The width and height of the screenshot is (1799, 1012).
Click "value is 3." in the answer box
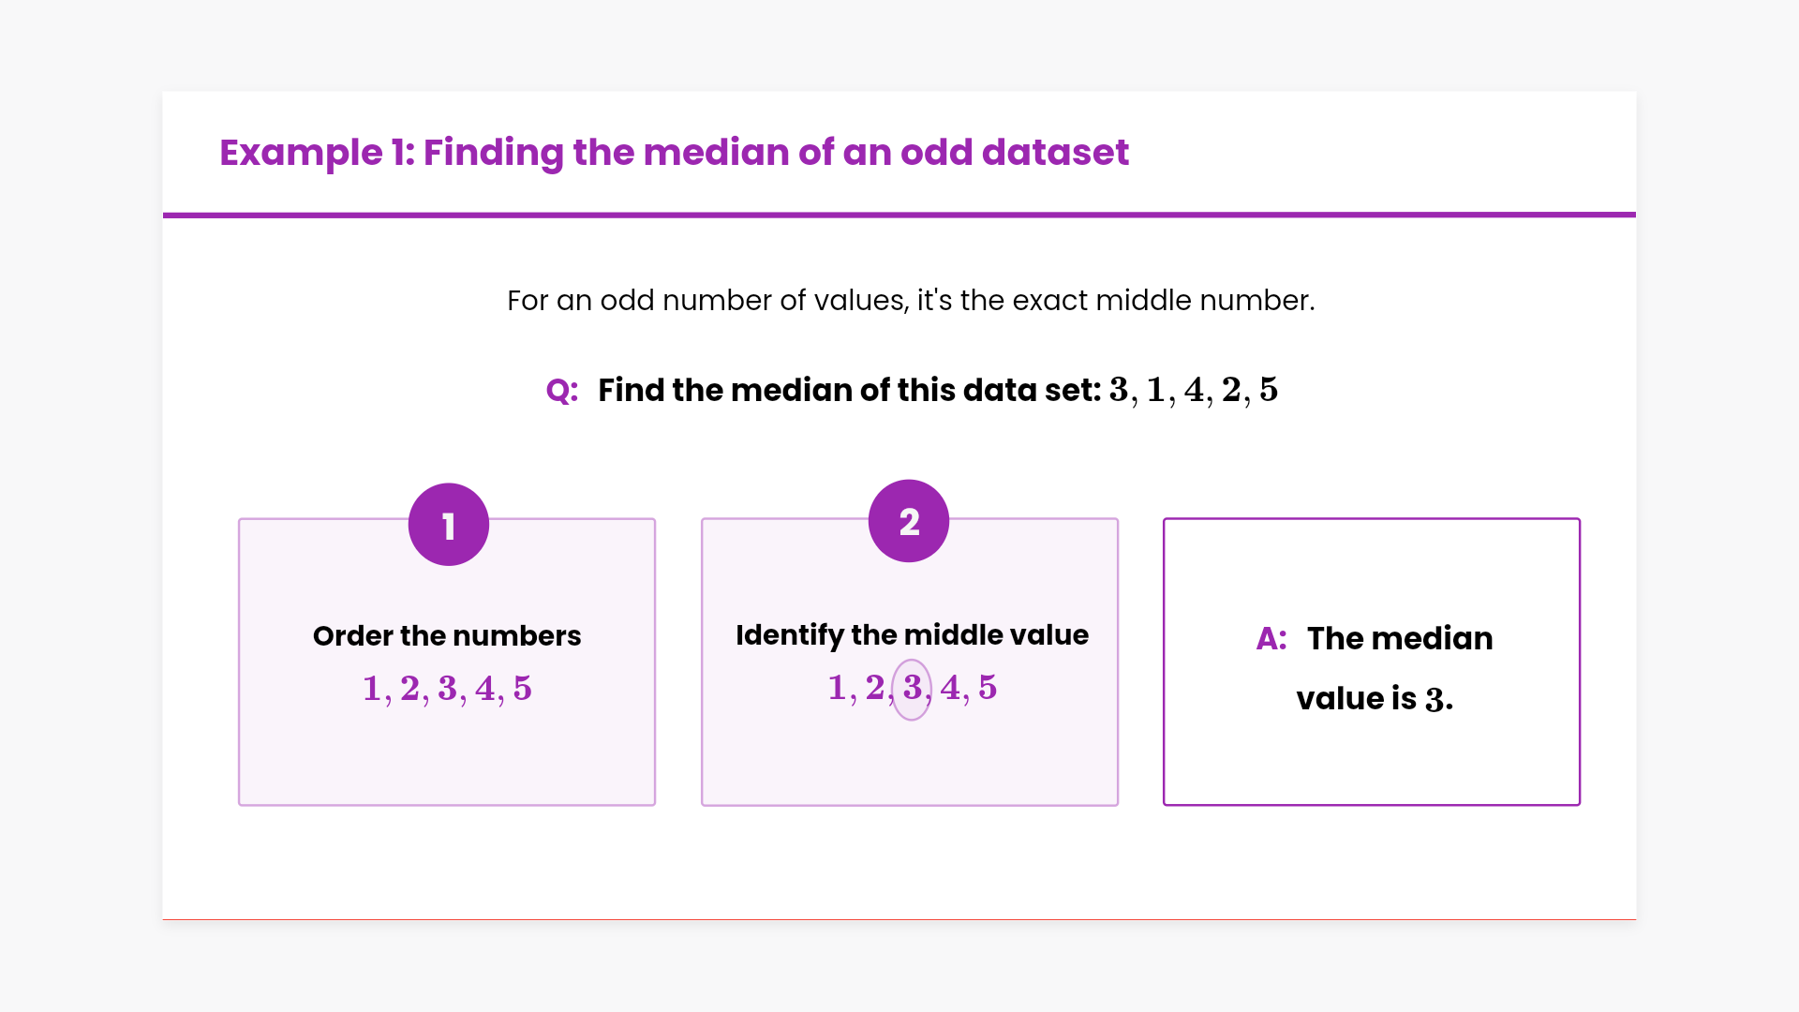point(1375,698)
